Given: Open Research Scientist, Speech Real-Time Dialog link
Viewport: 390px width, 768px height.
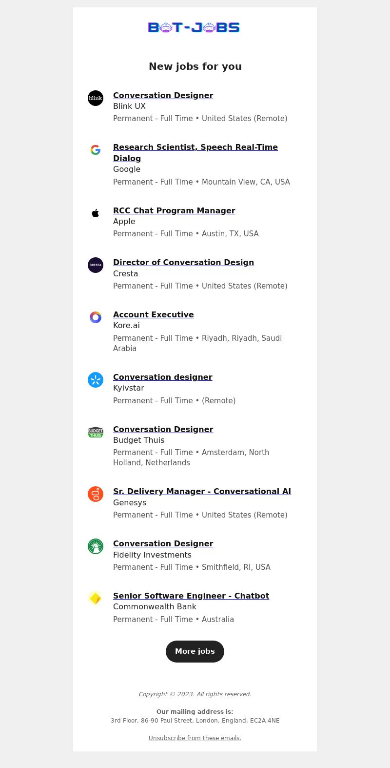Looking at the screenshot, I should point(195,152).
